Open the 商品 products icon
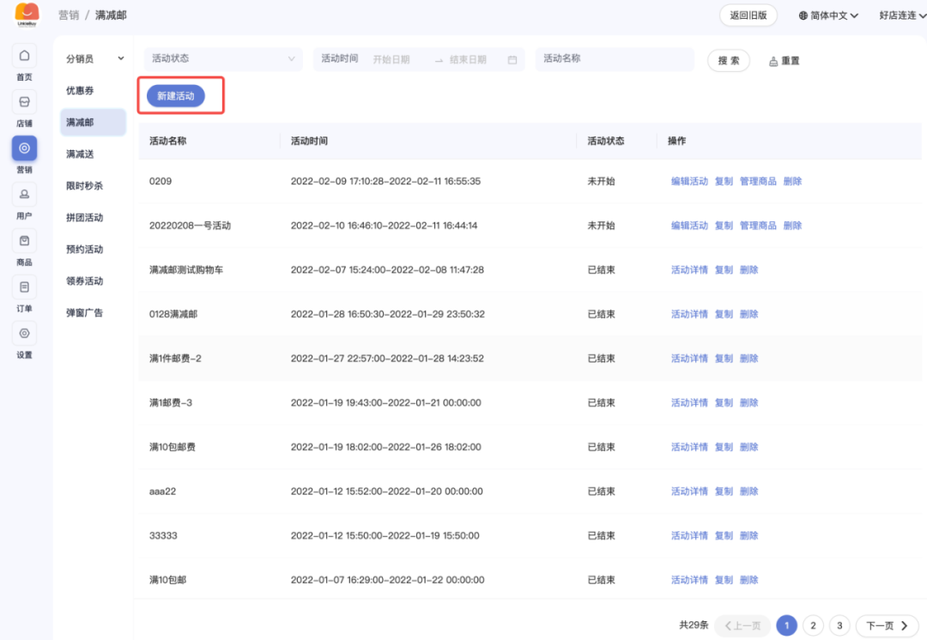The width and height of the screenshot is (927, 640). click(x=24, y=241)
